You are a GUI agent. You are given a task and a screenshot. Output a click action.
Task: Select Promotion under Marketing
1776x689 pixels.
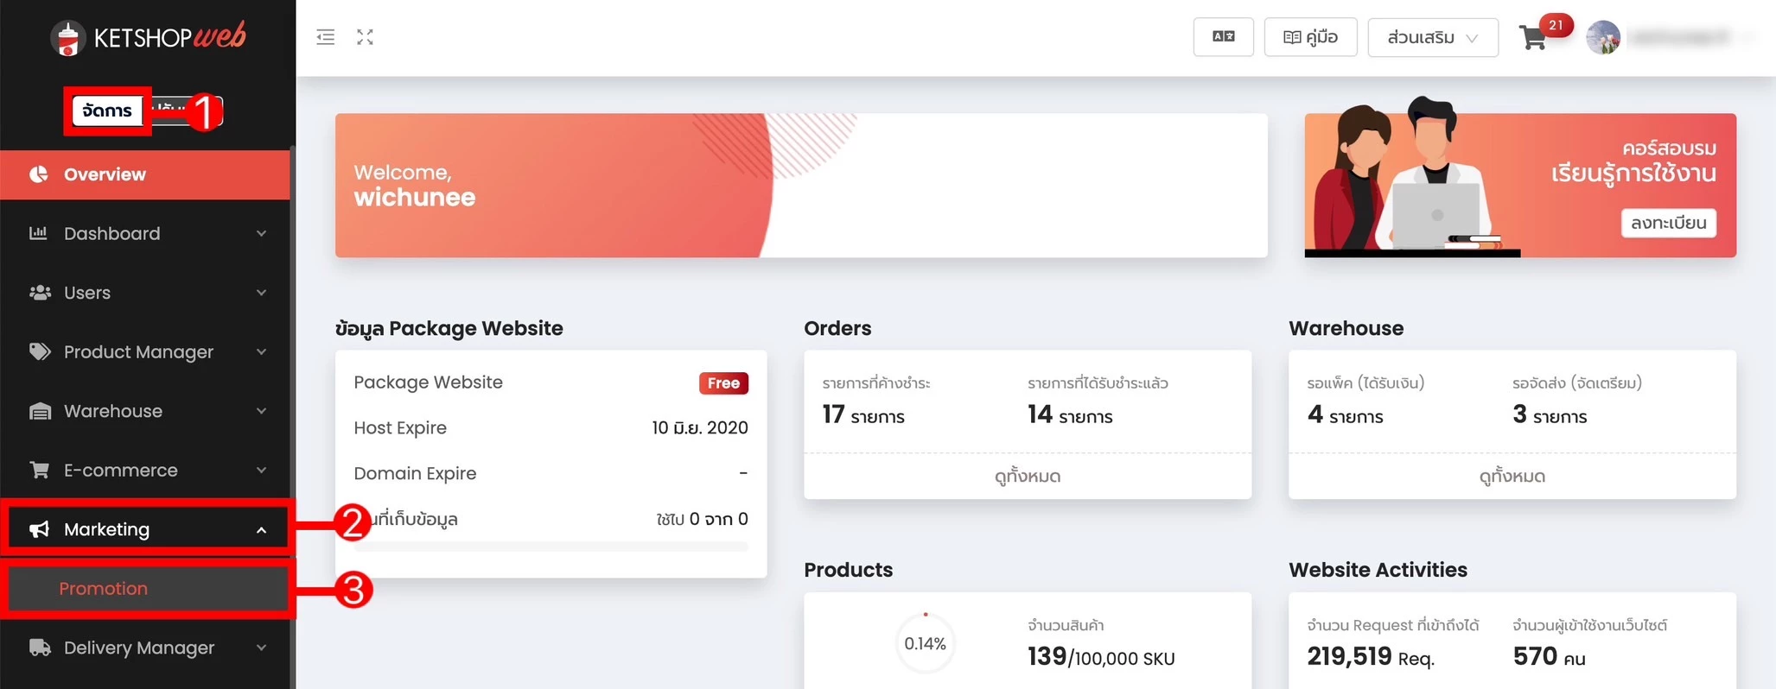(x=104, y=589)
